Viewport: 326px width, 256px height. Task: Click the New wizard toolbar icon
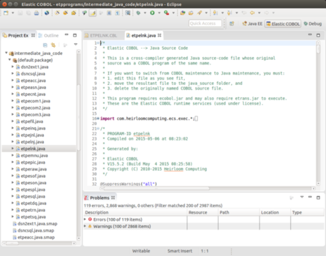6,13
